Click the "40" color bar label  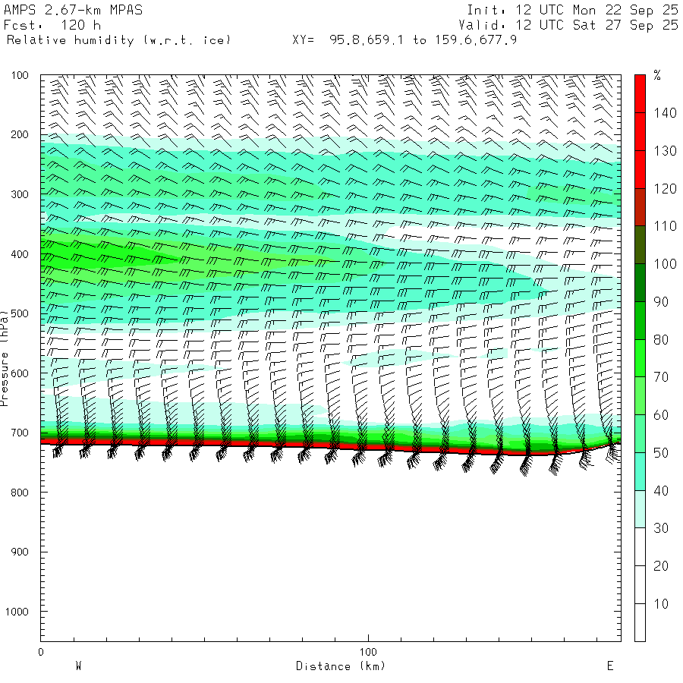click(661, 491)
